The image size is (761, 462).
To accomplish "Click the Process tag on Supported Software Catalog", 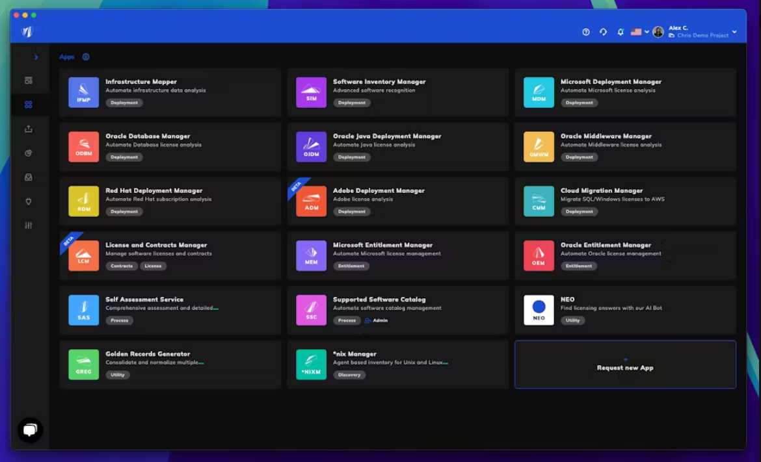I will tap(347, 320).
